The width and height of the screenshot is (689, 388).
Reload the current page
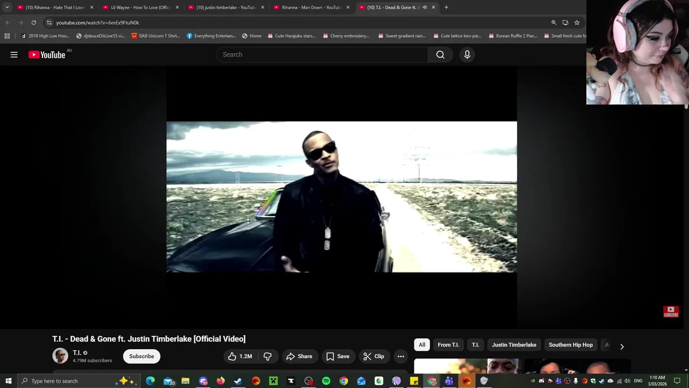click(33, 23)
